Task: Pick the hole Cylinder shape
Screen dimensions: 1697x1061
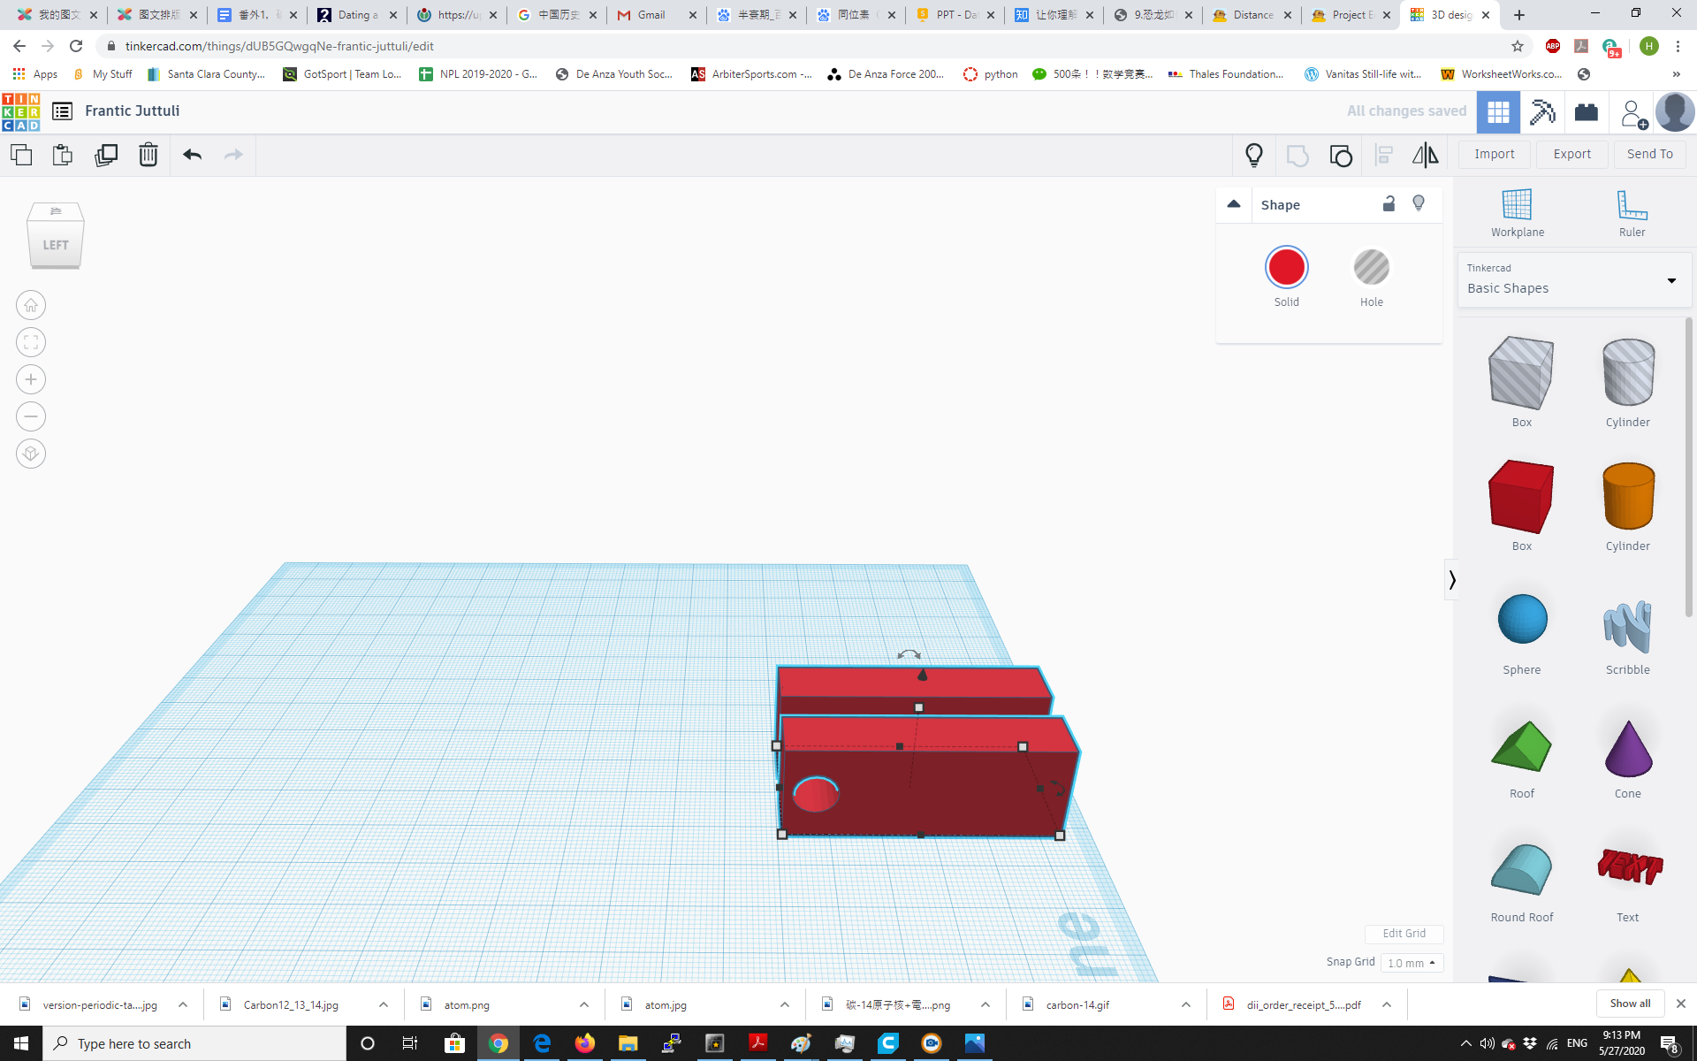Action: (x=1628, y=373)
